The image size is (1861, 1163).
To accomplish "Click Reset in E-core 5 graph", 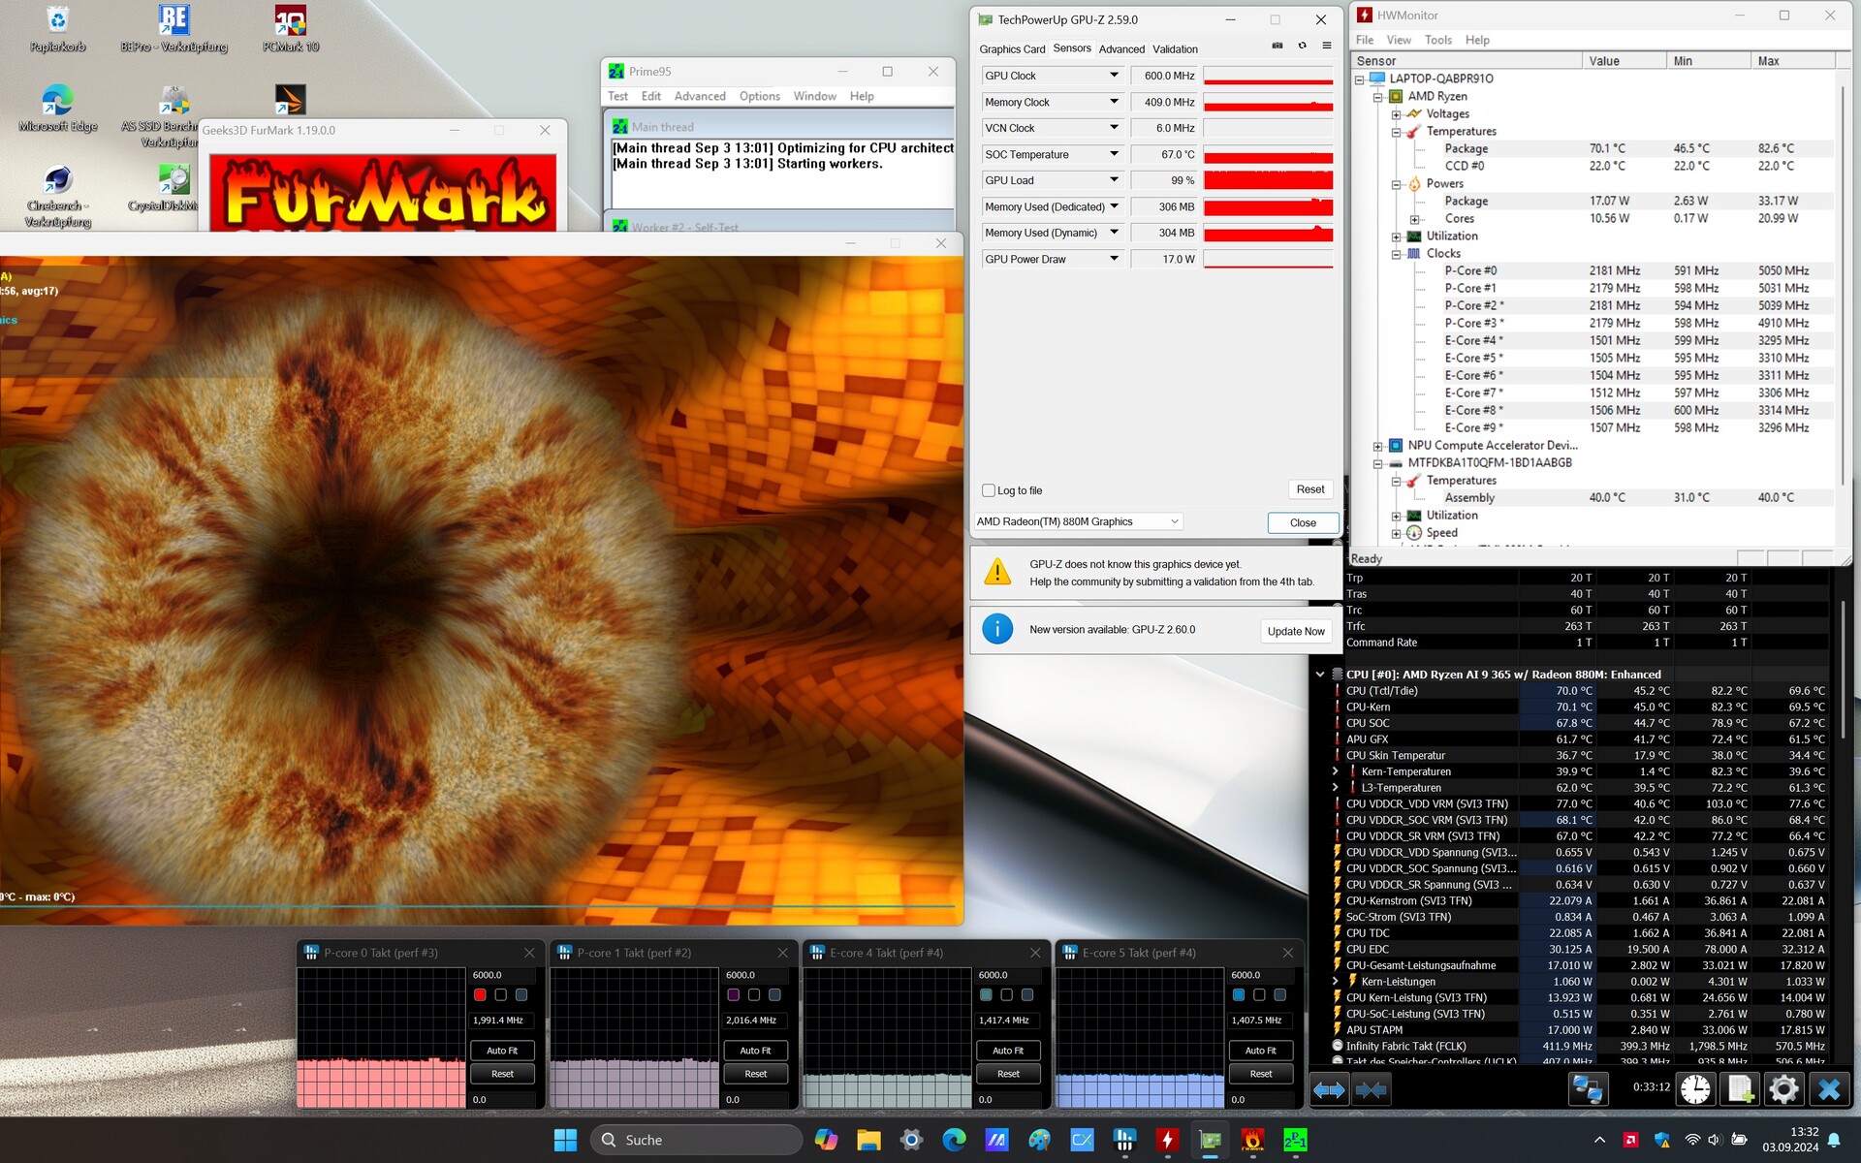I will pos(1261,1074).
